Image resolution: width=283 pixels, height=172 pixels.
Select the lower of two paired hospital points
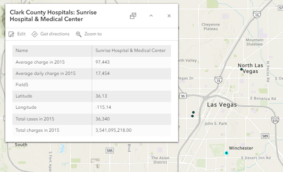point(192,116)
